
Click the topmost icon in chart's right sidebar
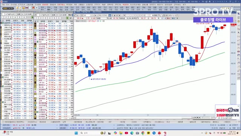pyautogui.click(x=238, y=14)
